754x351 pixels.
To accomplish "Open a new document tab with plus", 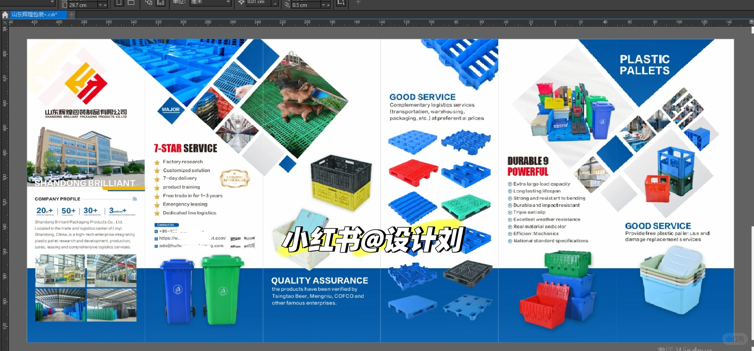I will tap(72, 15).
